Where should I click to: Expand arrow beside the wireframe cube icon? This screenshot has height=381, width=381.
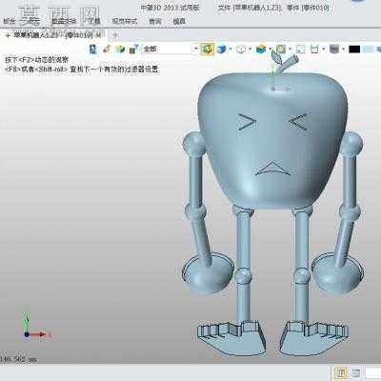tap(251, 50)
